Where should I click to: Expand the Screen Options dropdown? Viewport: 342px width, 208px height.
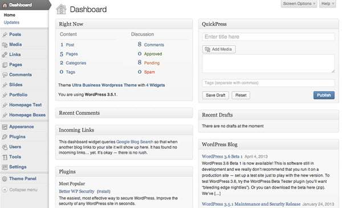click(x=299, y=4)
